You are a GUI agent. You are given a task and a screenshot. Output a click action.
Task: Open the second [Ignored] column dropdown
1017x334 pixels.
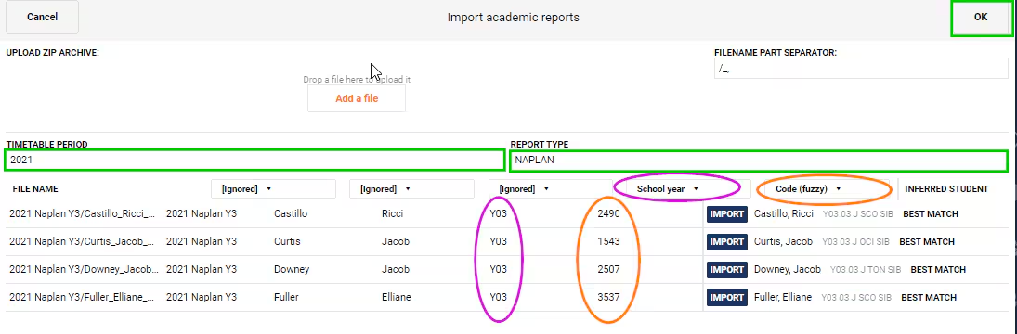(x=411, y=189)
